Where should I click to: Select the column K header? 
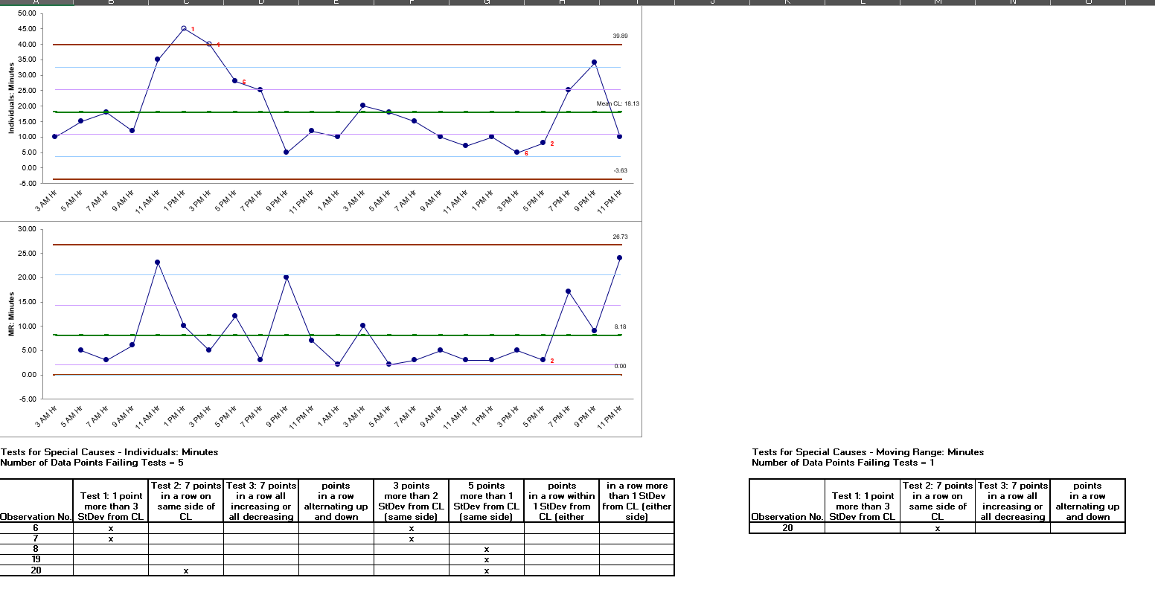[786, 3]
